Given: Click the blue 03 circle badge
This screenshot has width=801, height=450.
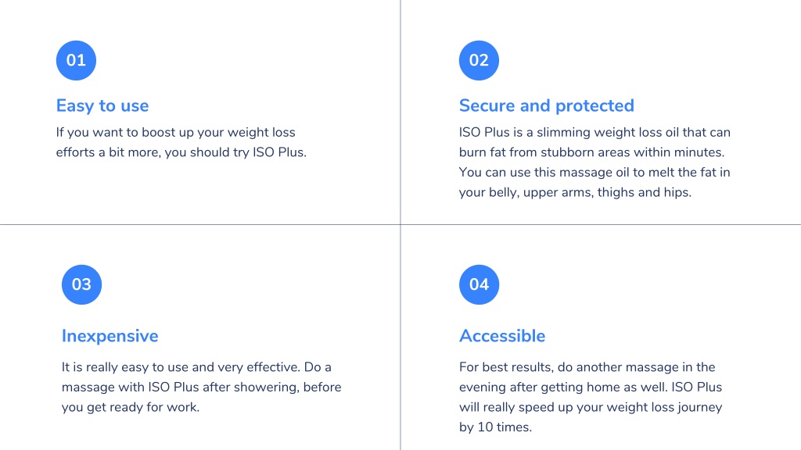Looking at the screenshot, I should [x=81, y=284].
